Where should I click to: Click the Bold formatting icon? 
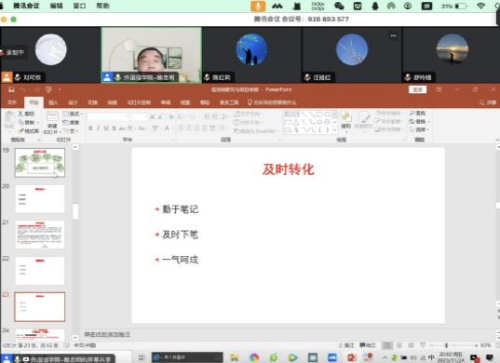click(90, 128)
